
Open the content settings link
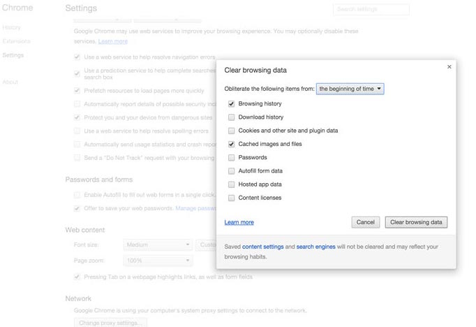[x=263, y=247]
